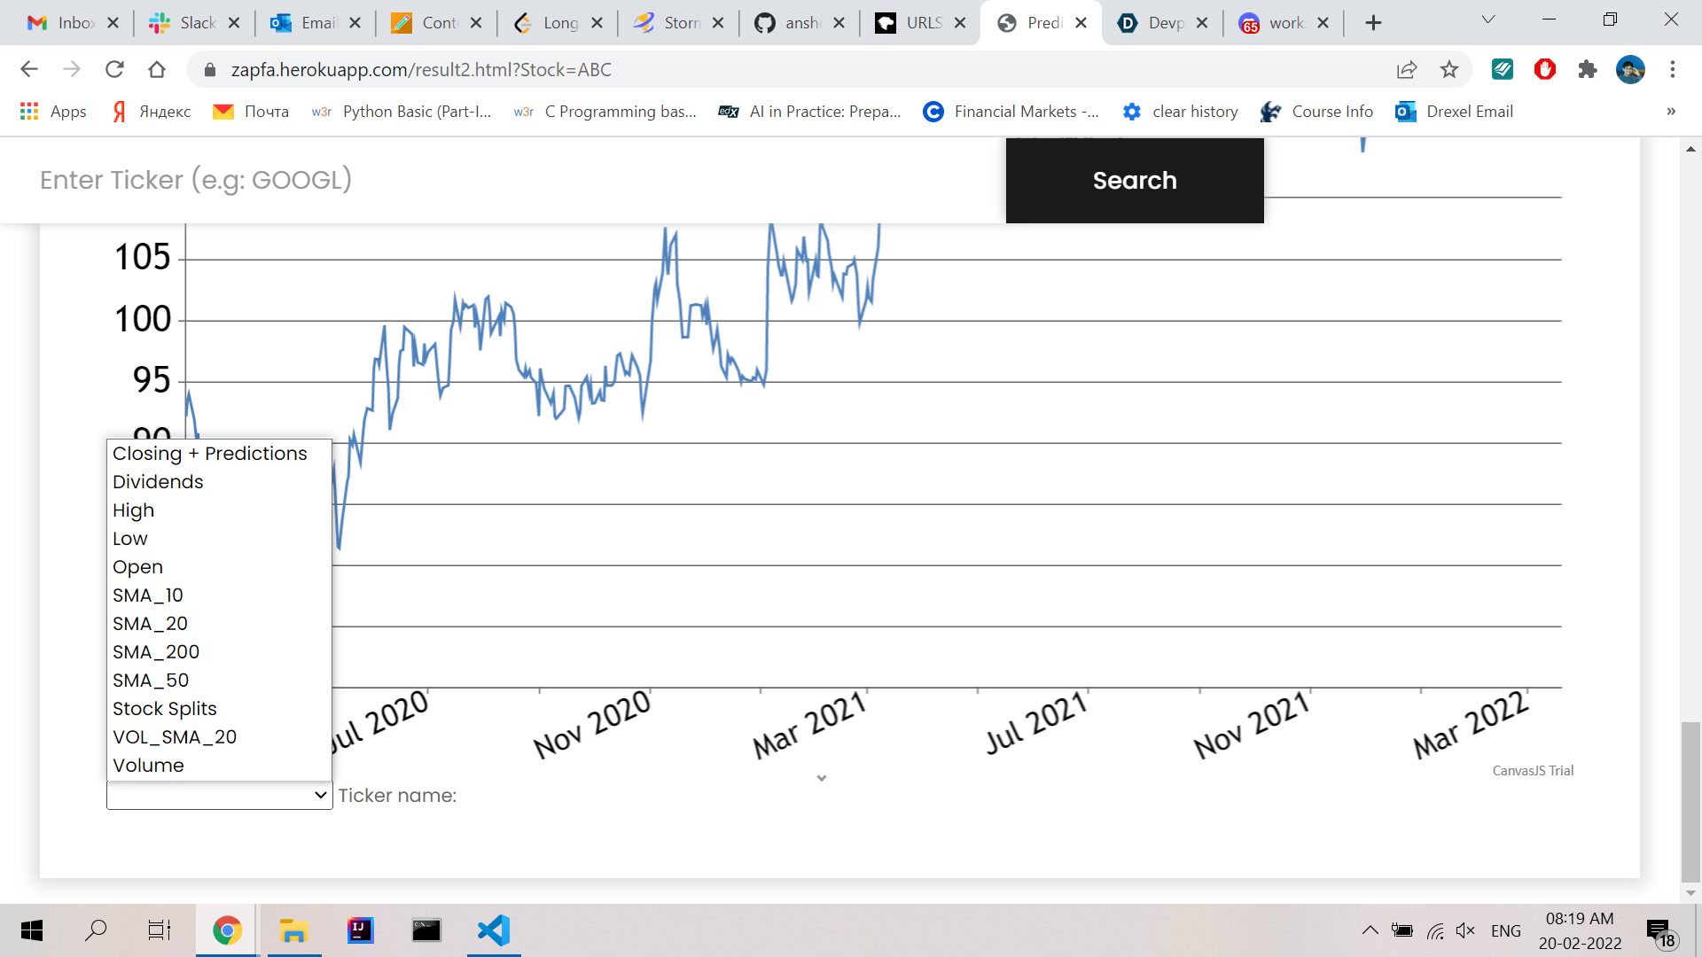
Task: Click the red adblock shield extension
Action: tap(1545, 69)
